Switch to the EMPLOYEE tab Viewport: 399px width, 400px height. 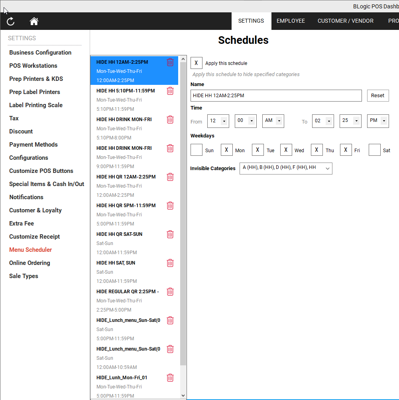coord(291,21)
